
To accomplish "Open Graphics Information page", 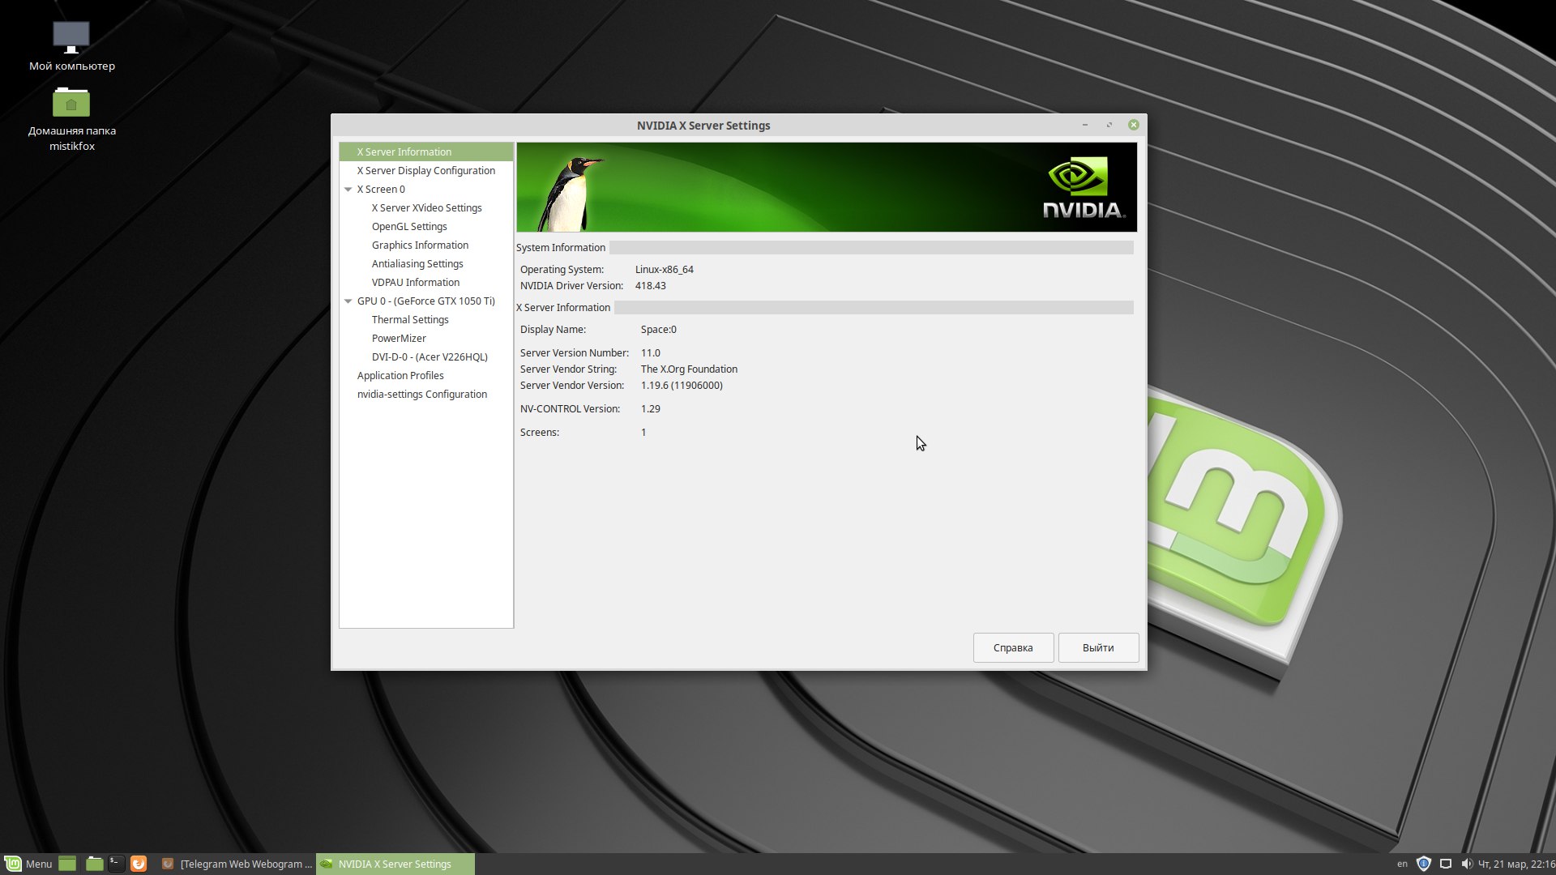I will (426, 245).
